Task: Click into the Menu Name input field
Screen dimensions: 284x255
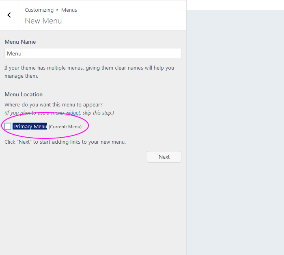Action: (x=93, y=53)
